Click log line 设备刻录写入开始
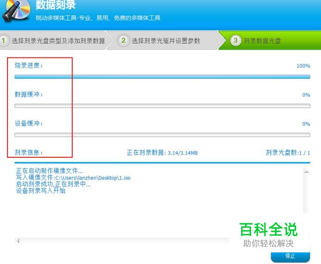 pos(41,191)
